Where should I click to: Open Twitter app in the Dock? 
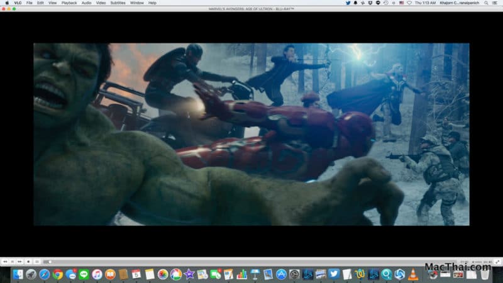coord(334,274)
